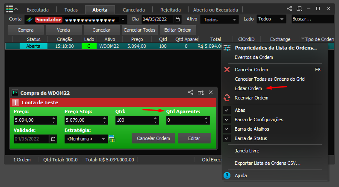The image size is (339, 187).
Task: Close the Compra de WDOM22 dialog
Action: click(x=211, y=92)
